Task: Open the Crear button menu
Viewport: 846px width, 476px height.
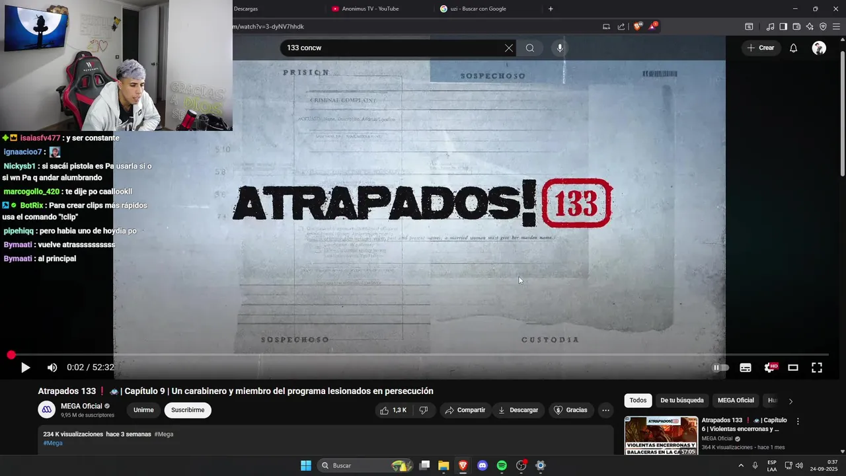Action: tap(761, 48)
